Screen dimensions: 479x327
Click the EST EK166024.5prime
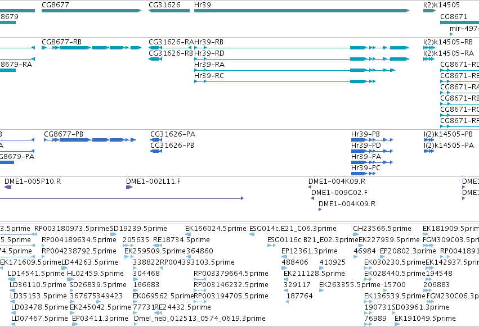[x=216, y=229]
